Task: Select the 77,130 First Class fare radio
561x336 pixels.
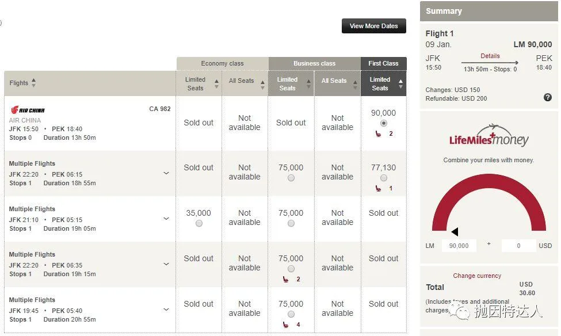Action: [x=384, y=178]
